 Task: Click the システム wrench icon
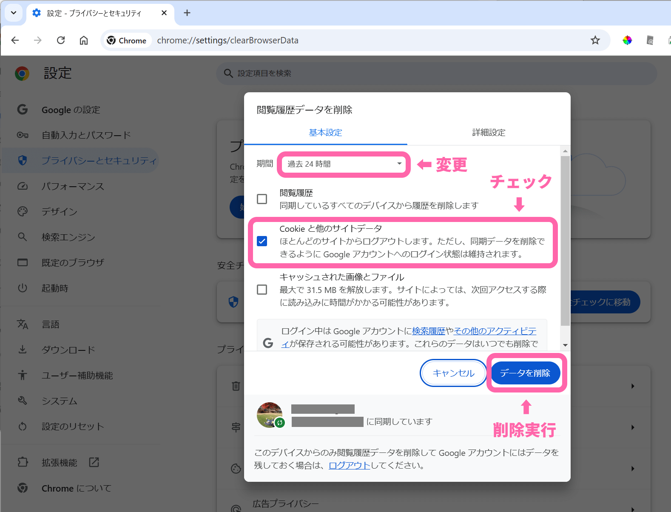click(x=23, y=401)
